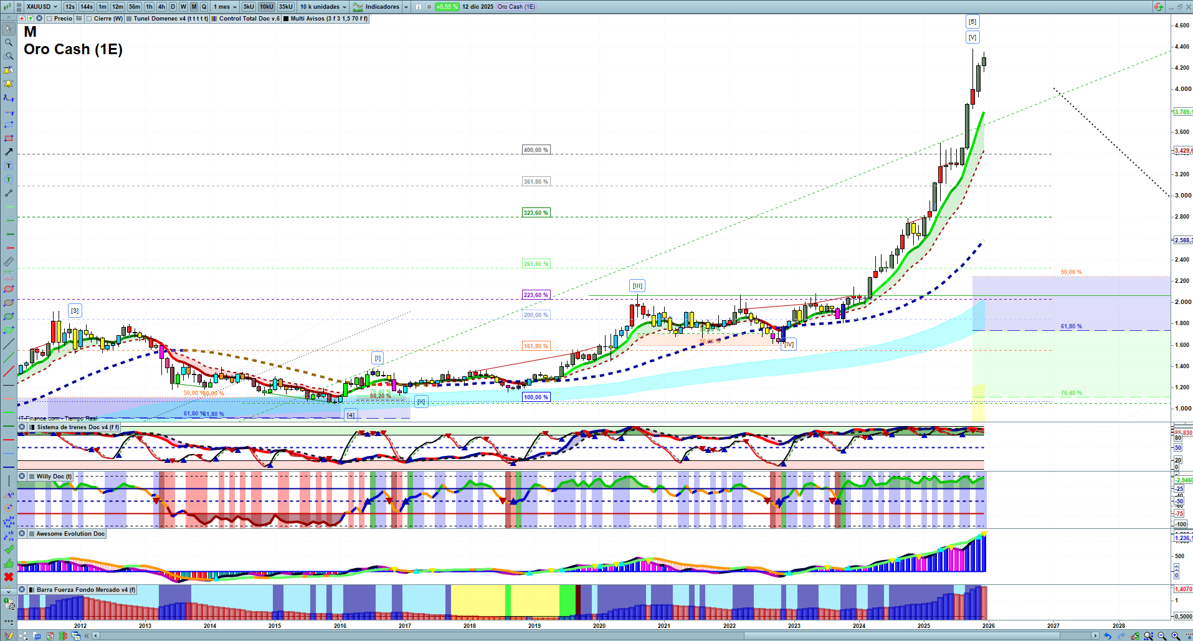
Task: Activate the magnifier zoom tool
Action: [9, 42]
